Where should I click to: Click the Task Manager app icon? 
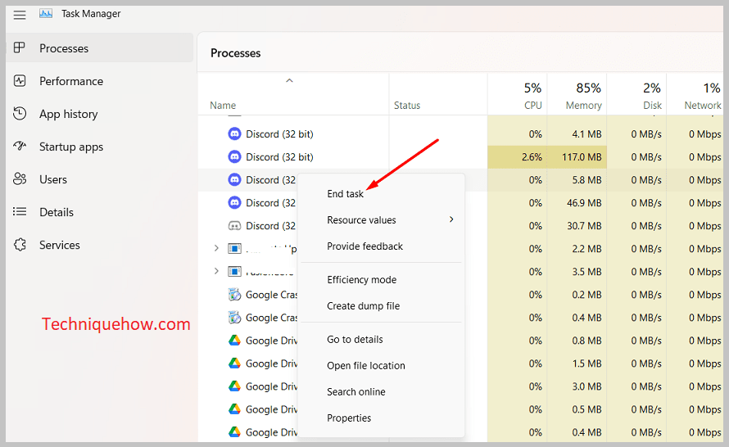(x=46, y=13)
